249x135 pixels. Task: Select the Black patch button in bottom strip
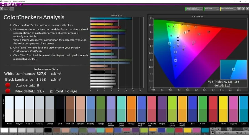click(48, 131)
